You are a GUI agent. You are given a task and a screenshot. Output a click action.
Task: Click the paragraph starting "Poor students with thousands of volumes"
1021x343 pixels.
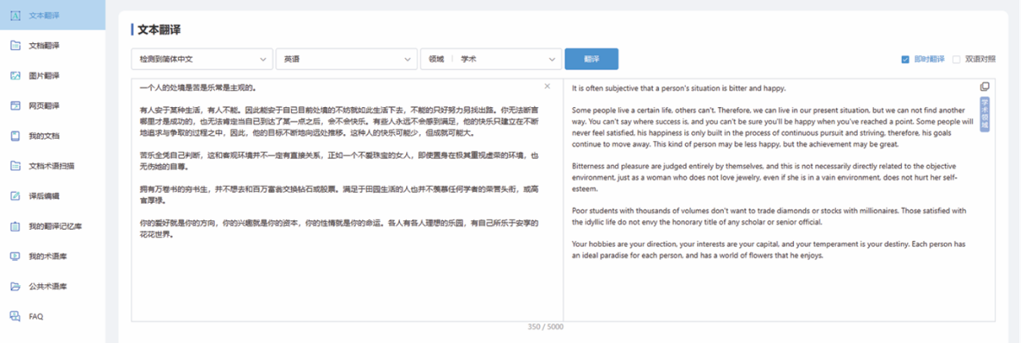coord(769,216)
